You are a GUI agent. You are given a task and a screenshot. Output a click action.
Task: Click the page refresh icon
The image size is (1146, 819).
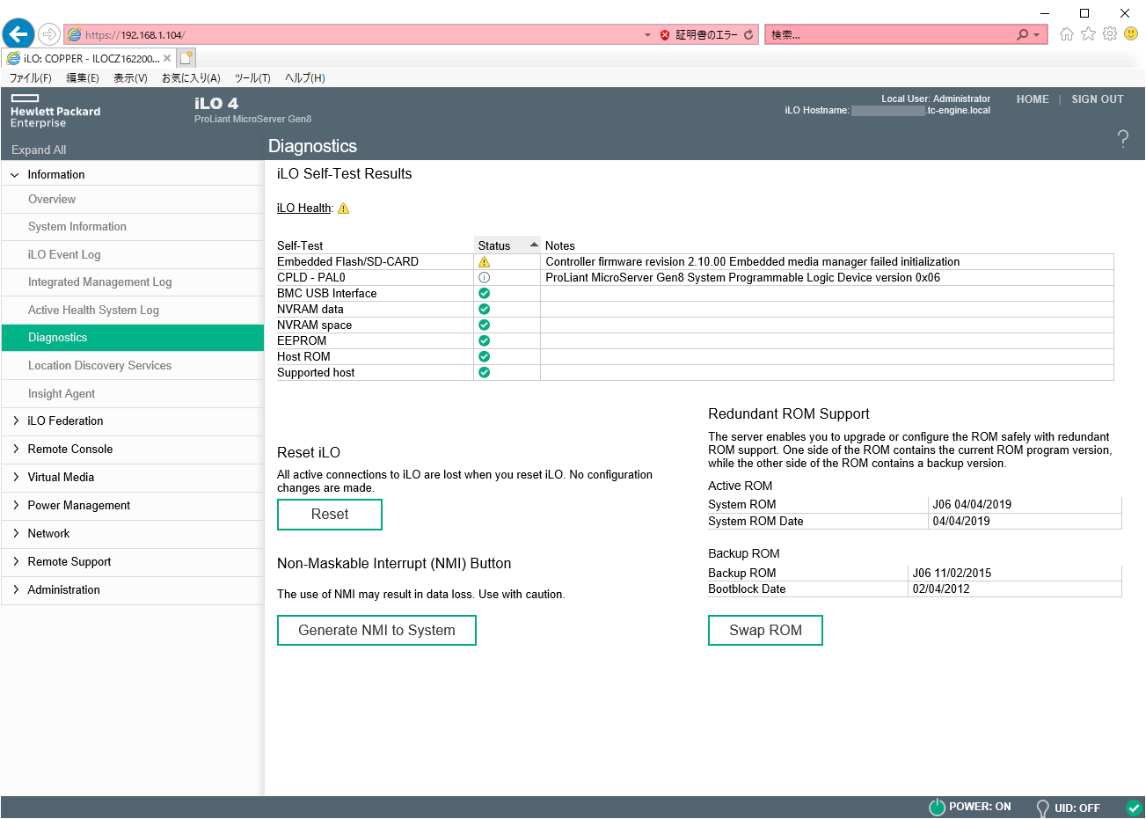pyautogui.click(x=748, y=35)
